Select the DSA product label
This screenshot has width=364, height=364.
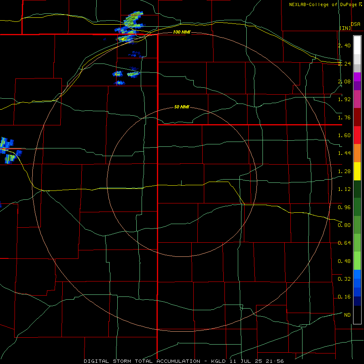tap(356, 24)
